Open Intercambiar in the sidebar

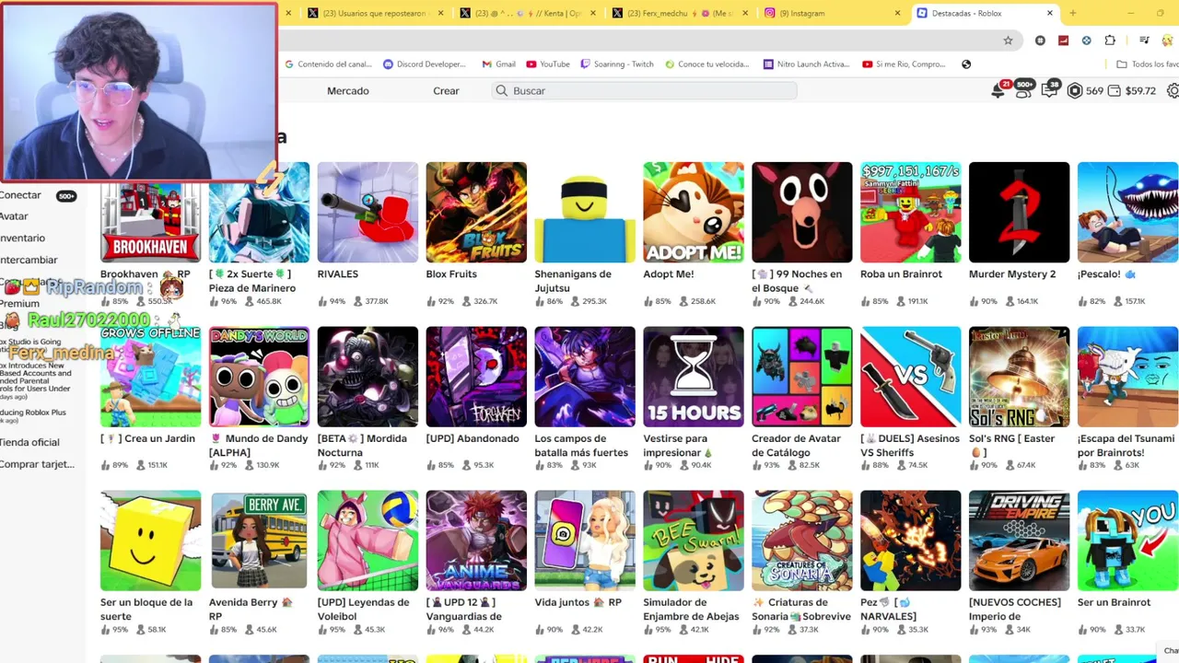(29, 260)
